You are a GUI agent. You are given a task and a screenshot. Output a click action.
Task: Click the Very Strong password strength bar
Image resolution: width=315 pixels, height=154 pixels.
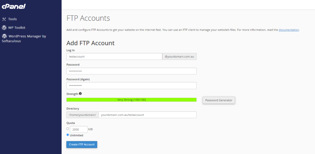point(131,100)
